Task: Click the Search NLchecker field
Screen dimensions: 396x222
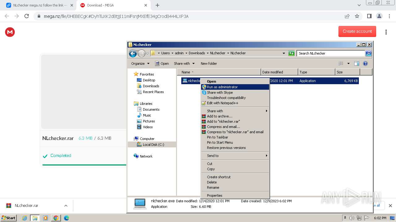Action: [330, 53]
